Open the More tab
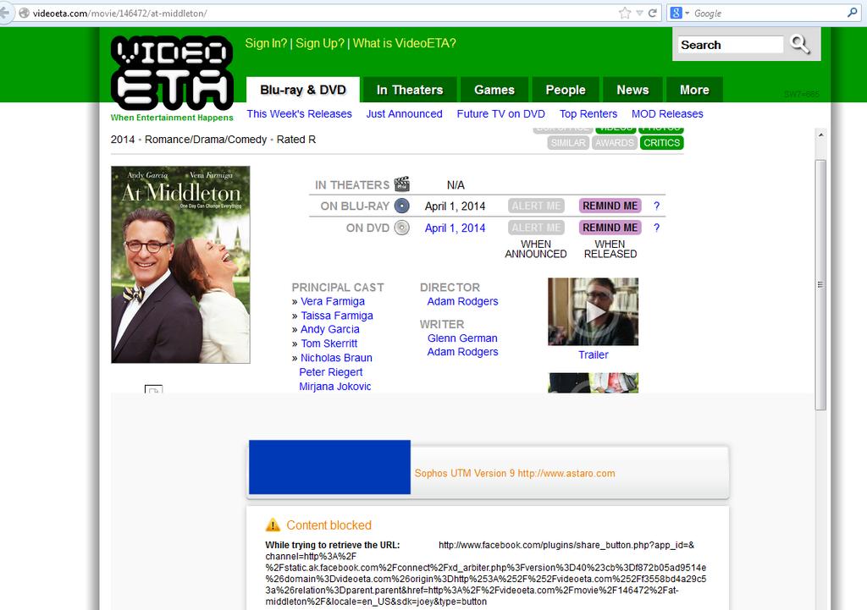Viewport: 867px width, 610px height. 694,90
